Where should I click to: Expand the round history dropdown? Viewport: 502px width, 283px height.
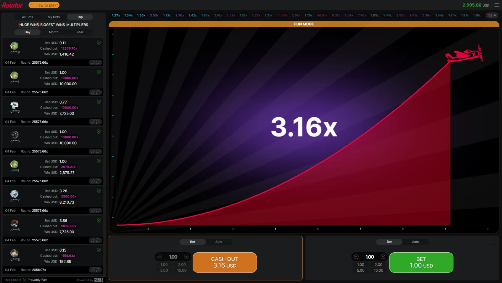point(492,15)
